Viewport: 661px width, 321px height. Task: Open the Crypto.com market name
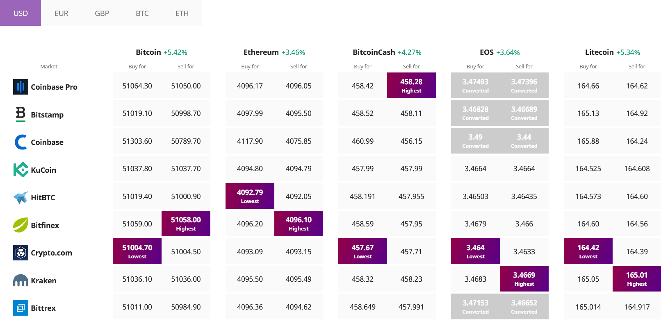point(52,253)
